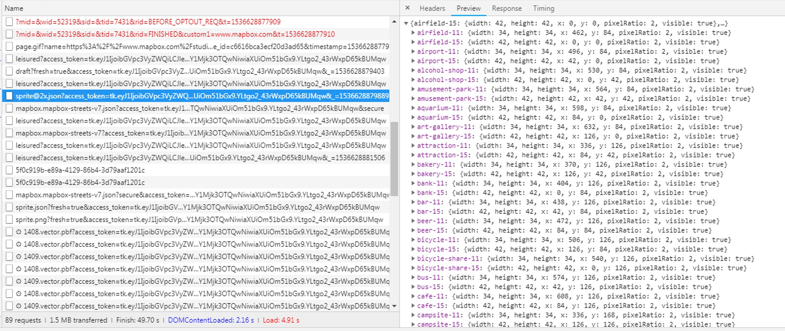Click the file icon of mapbox.mapbox-streets-v7.json request

click(9, 108)
